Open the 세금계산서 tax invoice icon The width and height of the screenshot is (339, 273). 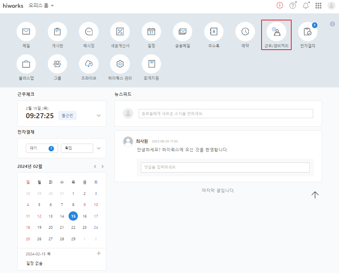(120, 32)
